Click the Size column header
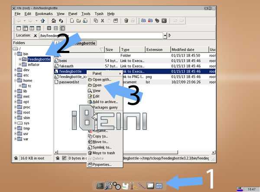The height and width of the screenshot is (192, 260). [111, 50]
